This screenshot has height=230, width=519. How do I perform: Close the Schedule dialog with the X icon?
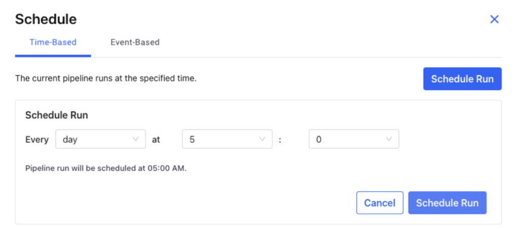494,20
